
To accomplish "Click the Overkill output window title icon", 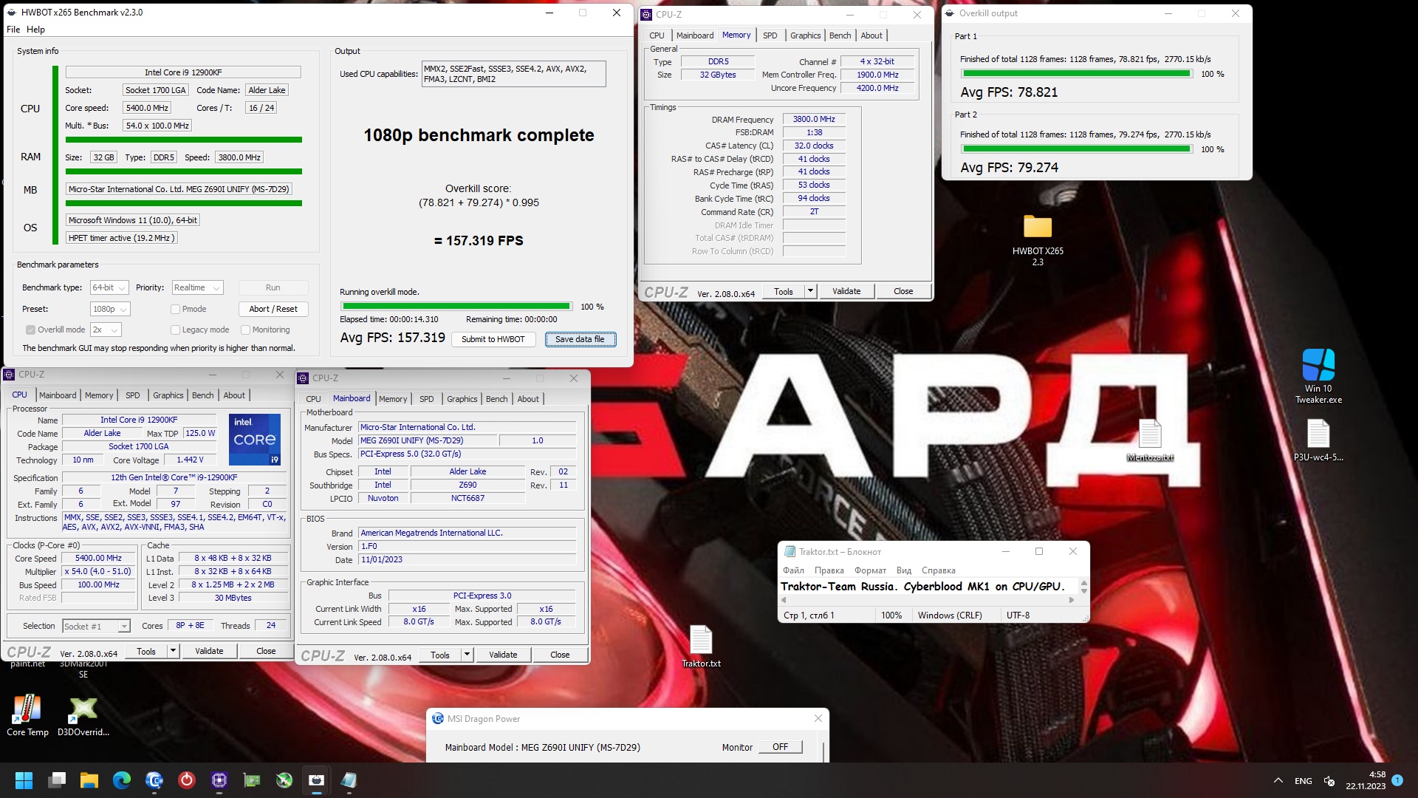I will pos(950,13).
